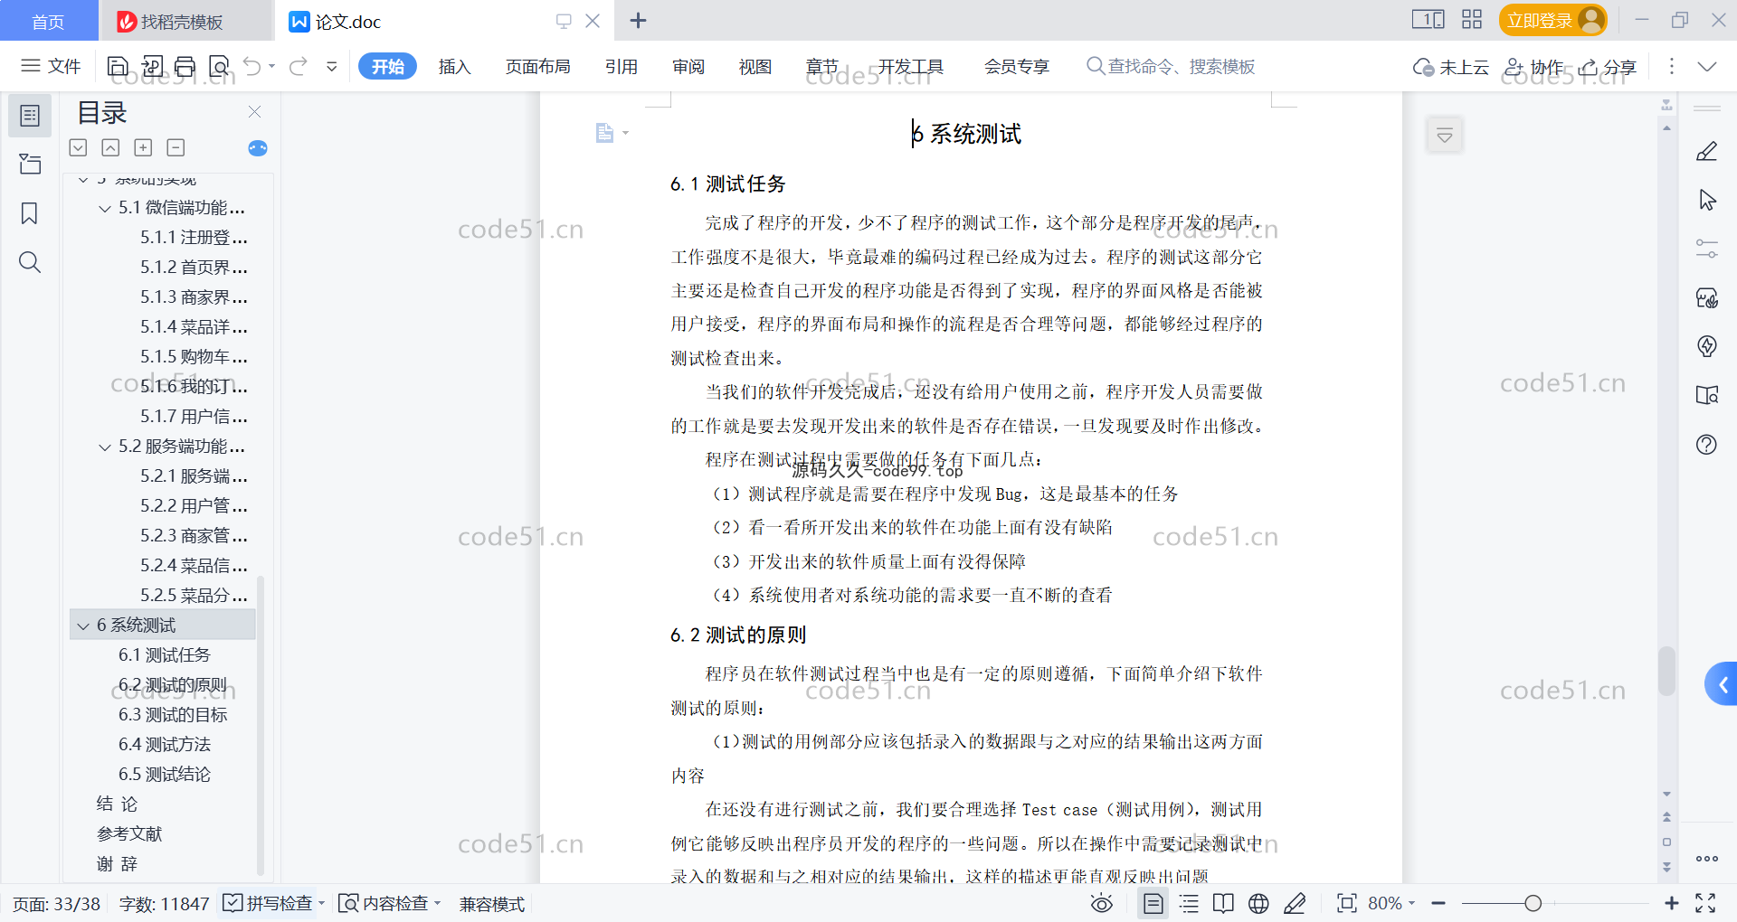The width and height of the screenshot is (1737, 922).
Task: Click the move-up level icon in TOC pane
Action: click(110, 147)
